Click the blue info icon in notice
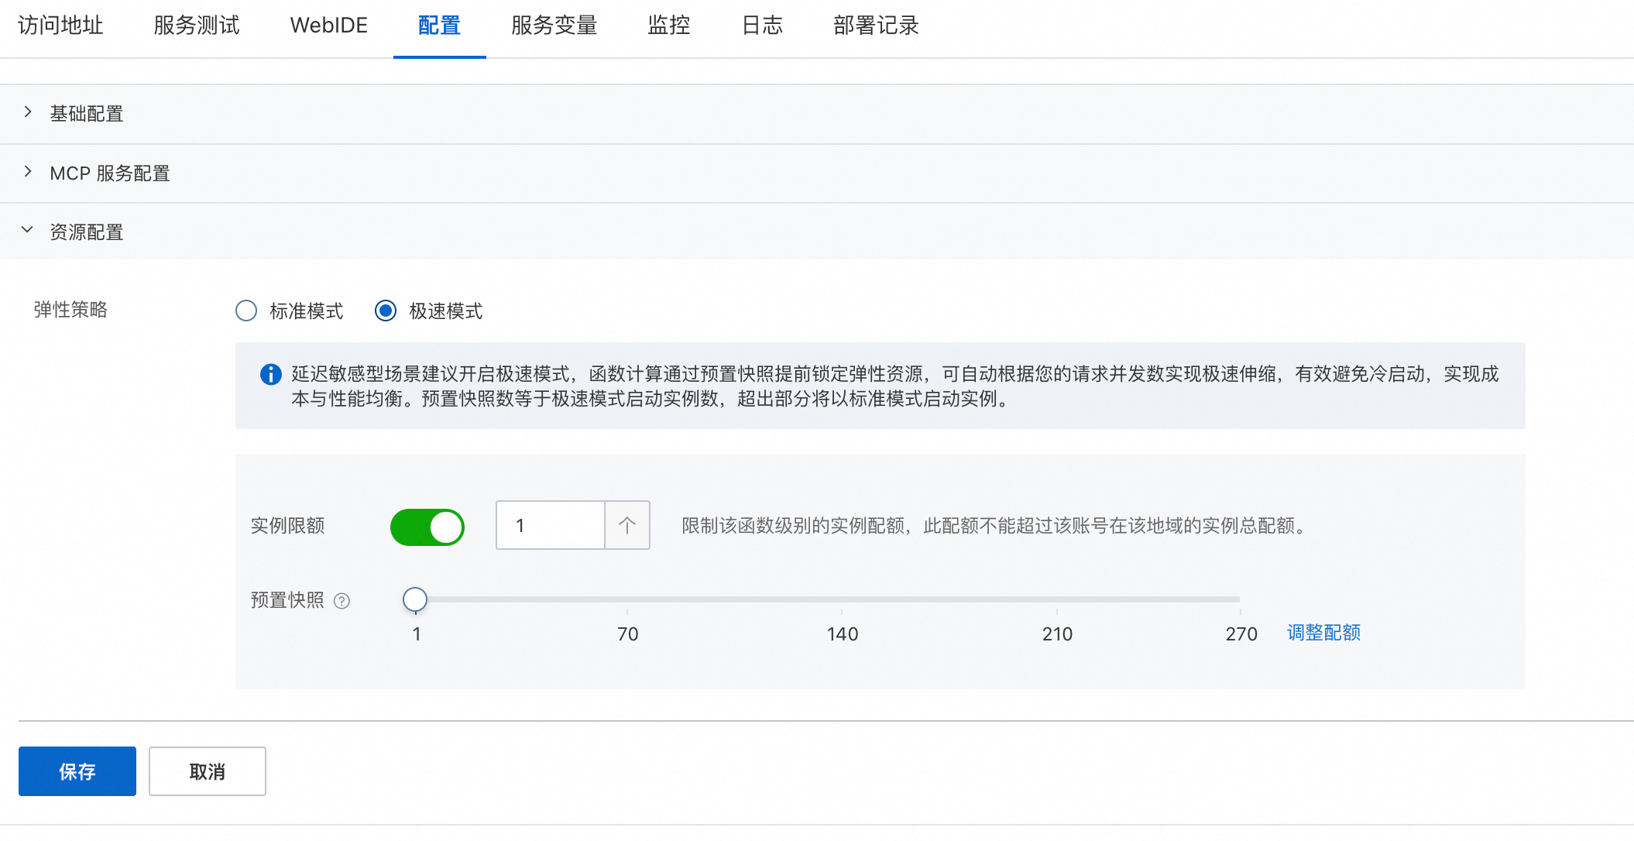 pyautogui.click(x=270, y=375)
